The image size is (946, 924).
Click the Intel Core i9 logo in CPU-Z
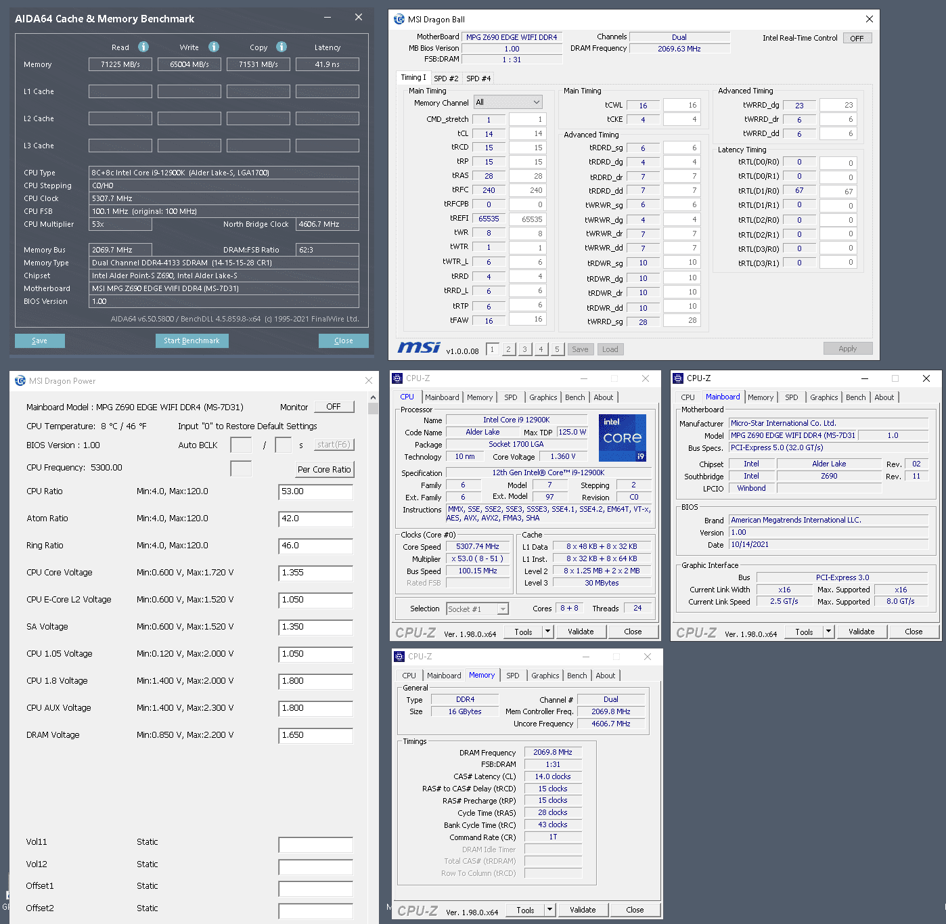(623, 438)
